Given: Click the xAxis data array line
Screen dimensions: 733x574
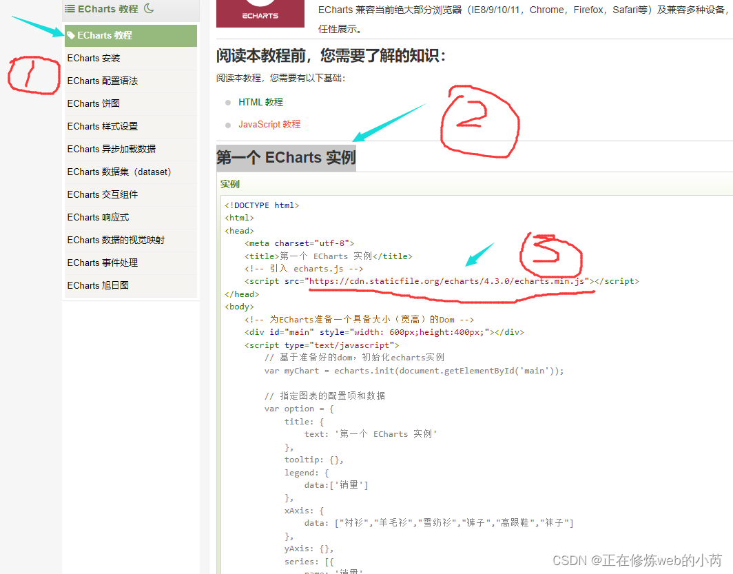Looking at the screenshot, I should point(439,522).
